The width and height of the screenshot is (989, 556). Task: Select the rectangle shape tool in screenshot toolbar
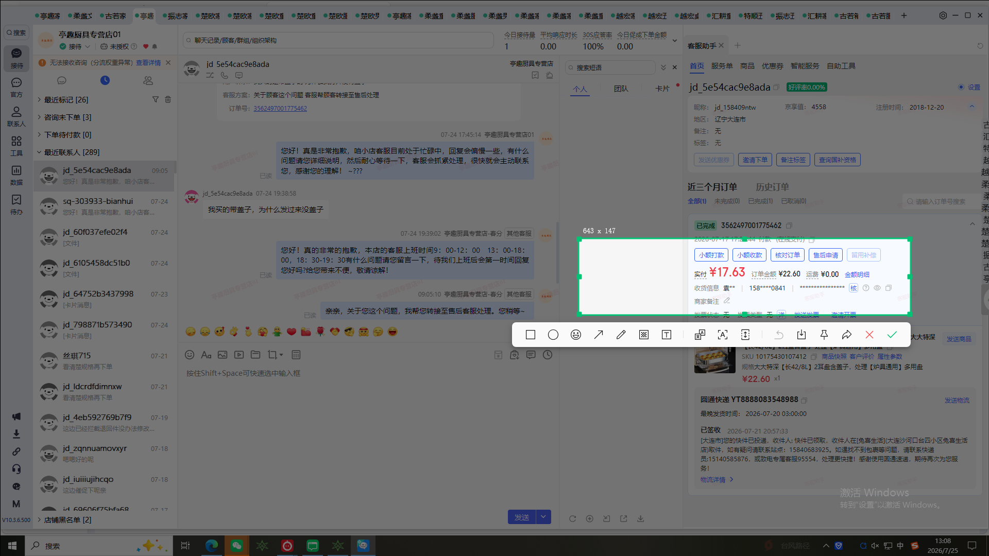click(531, 335)
